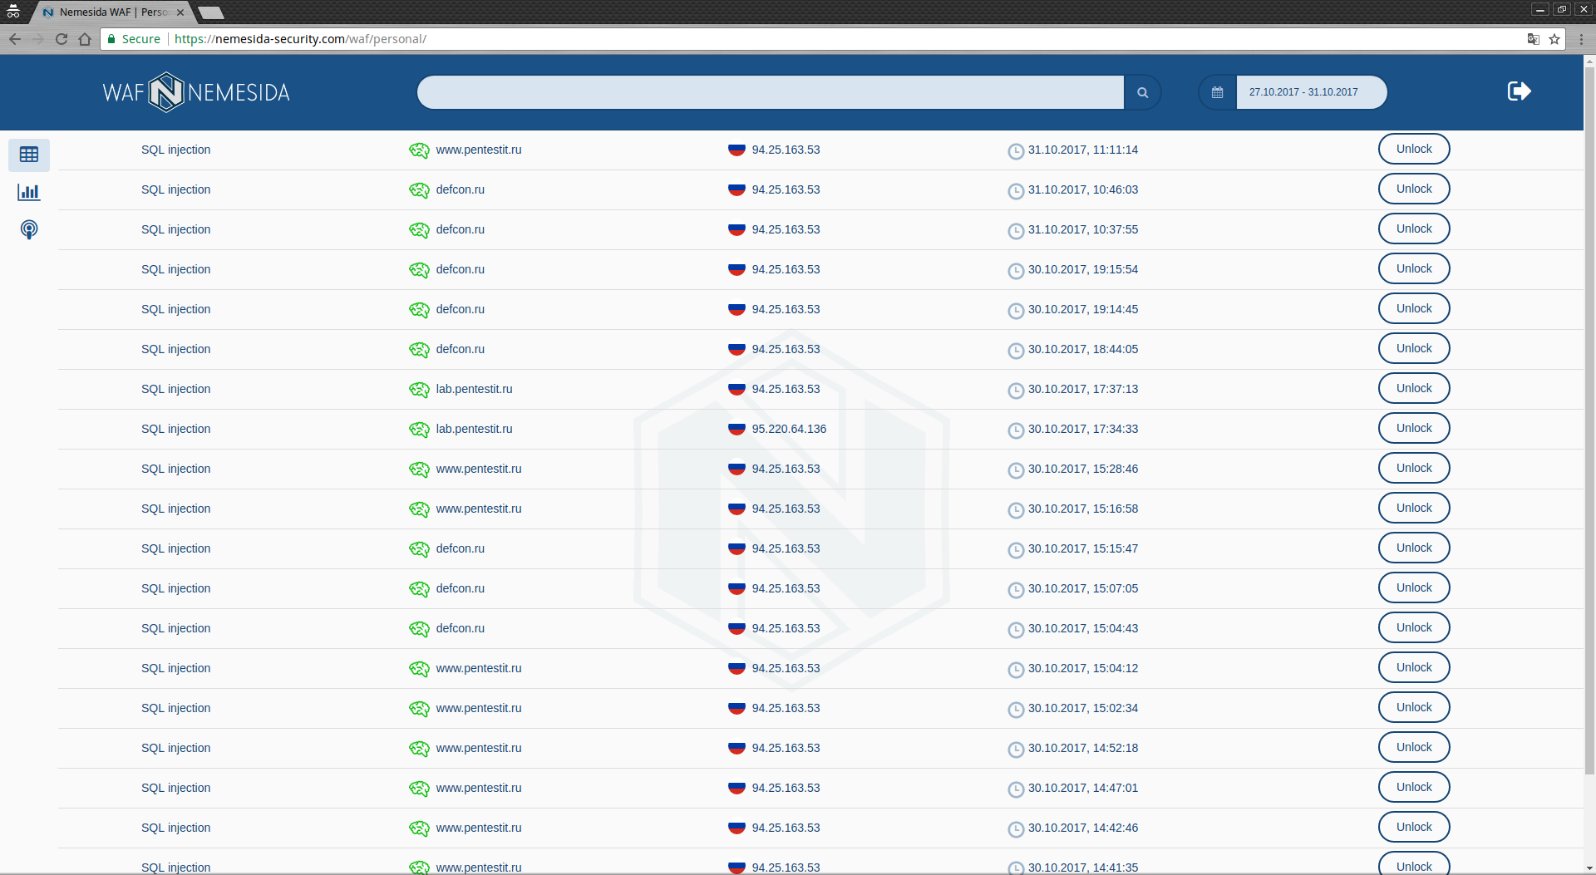Click the Secure padlock site info
The height and width of the screenshot is (875, 1596).
pos(134,39)
